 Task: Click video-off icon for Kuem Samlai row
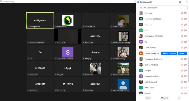click(185, 48)
